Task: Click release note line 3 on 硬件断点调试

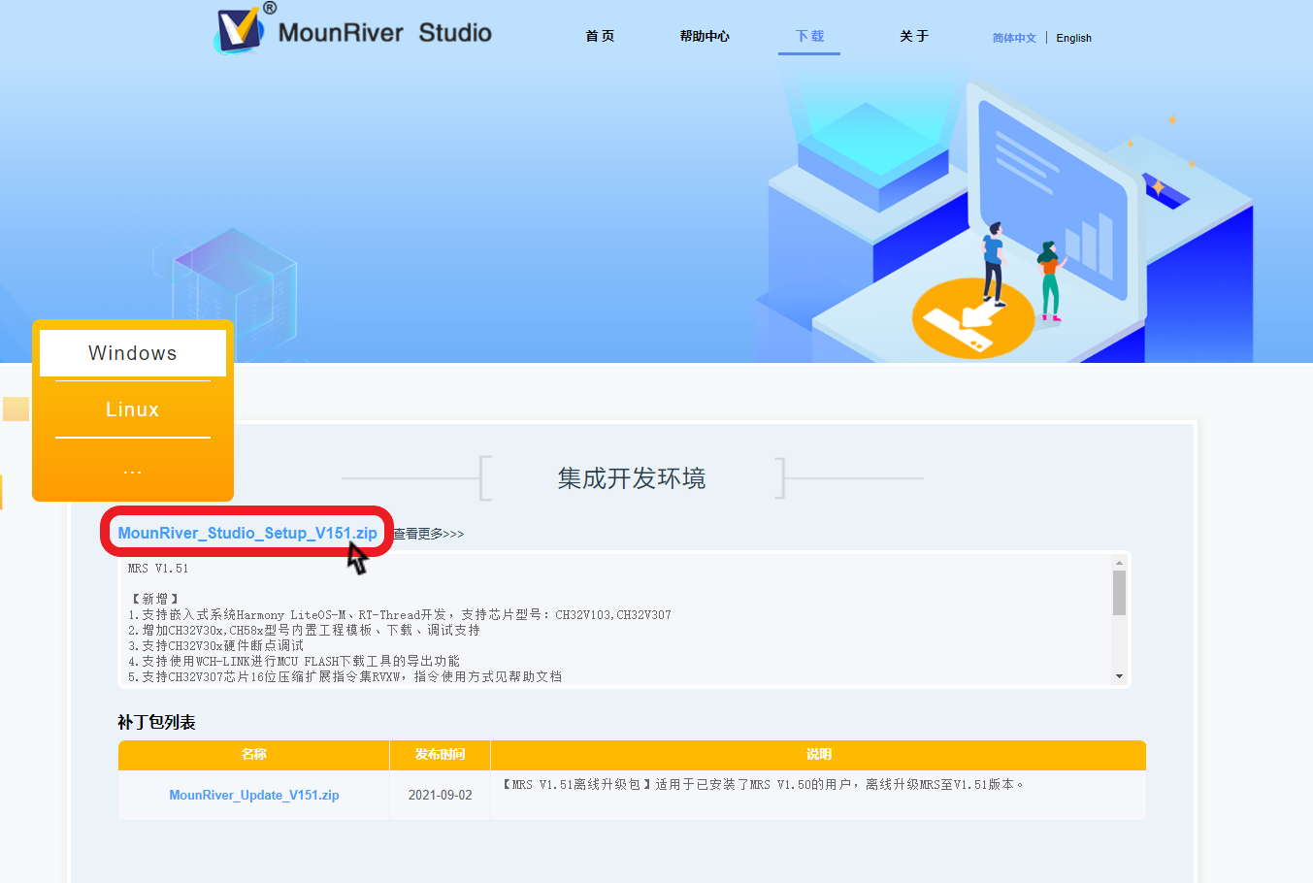Action: (215, 645)
